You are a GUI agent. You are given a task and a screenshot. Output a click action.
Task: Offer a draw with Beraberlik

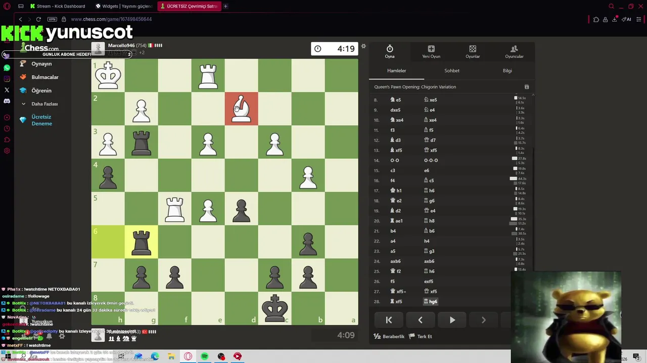(x=389, y=336)
